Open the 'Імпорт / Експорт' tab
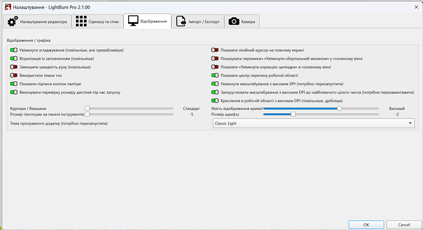 [198, 21]
